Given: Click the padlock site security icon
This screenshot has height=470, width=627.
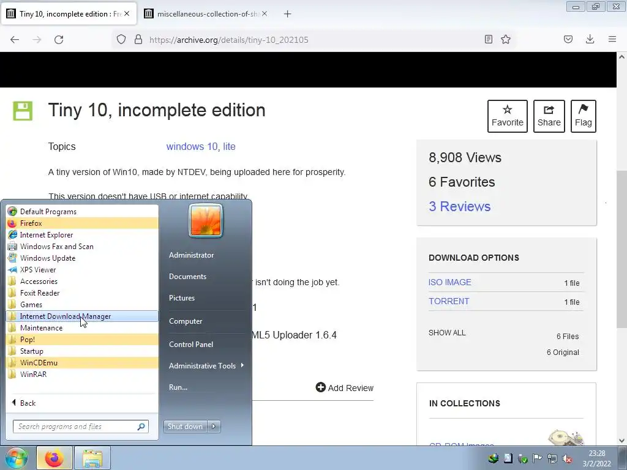Looking at the screenshot, I should point(138,40).
